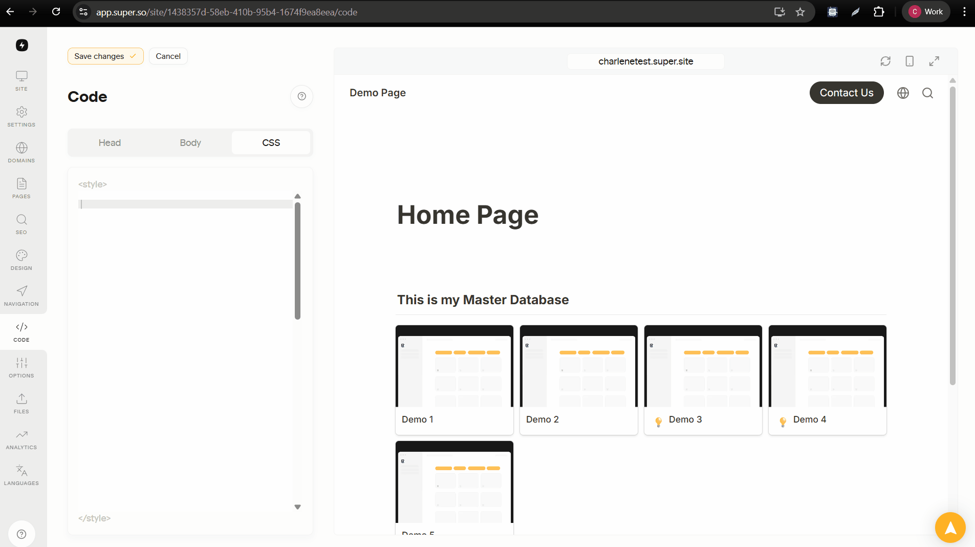Open the Pages section
Viewport: 975px width, 547px height.
21,188
